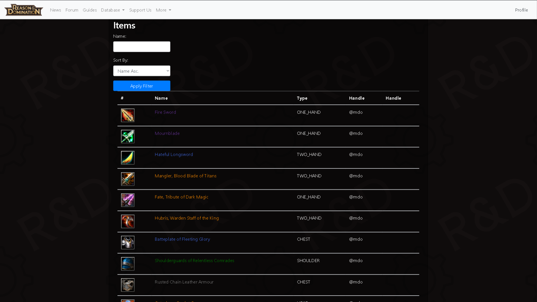Image resolution: width=537 pixels, height=302 pixels.
Task: Click inside the Name search field
Action: tap(142, 46)
